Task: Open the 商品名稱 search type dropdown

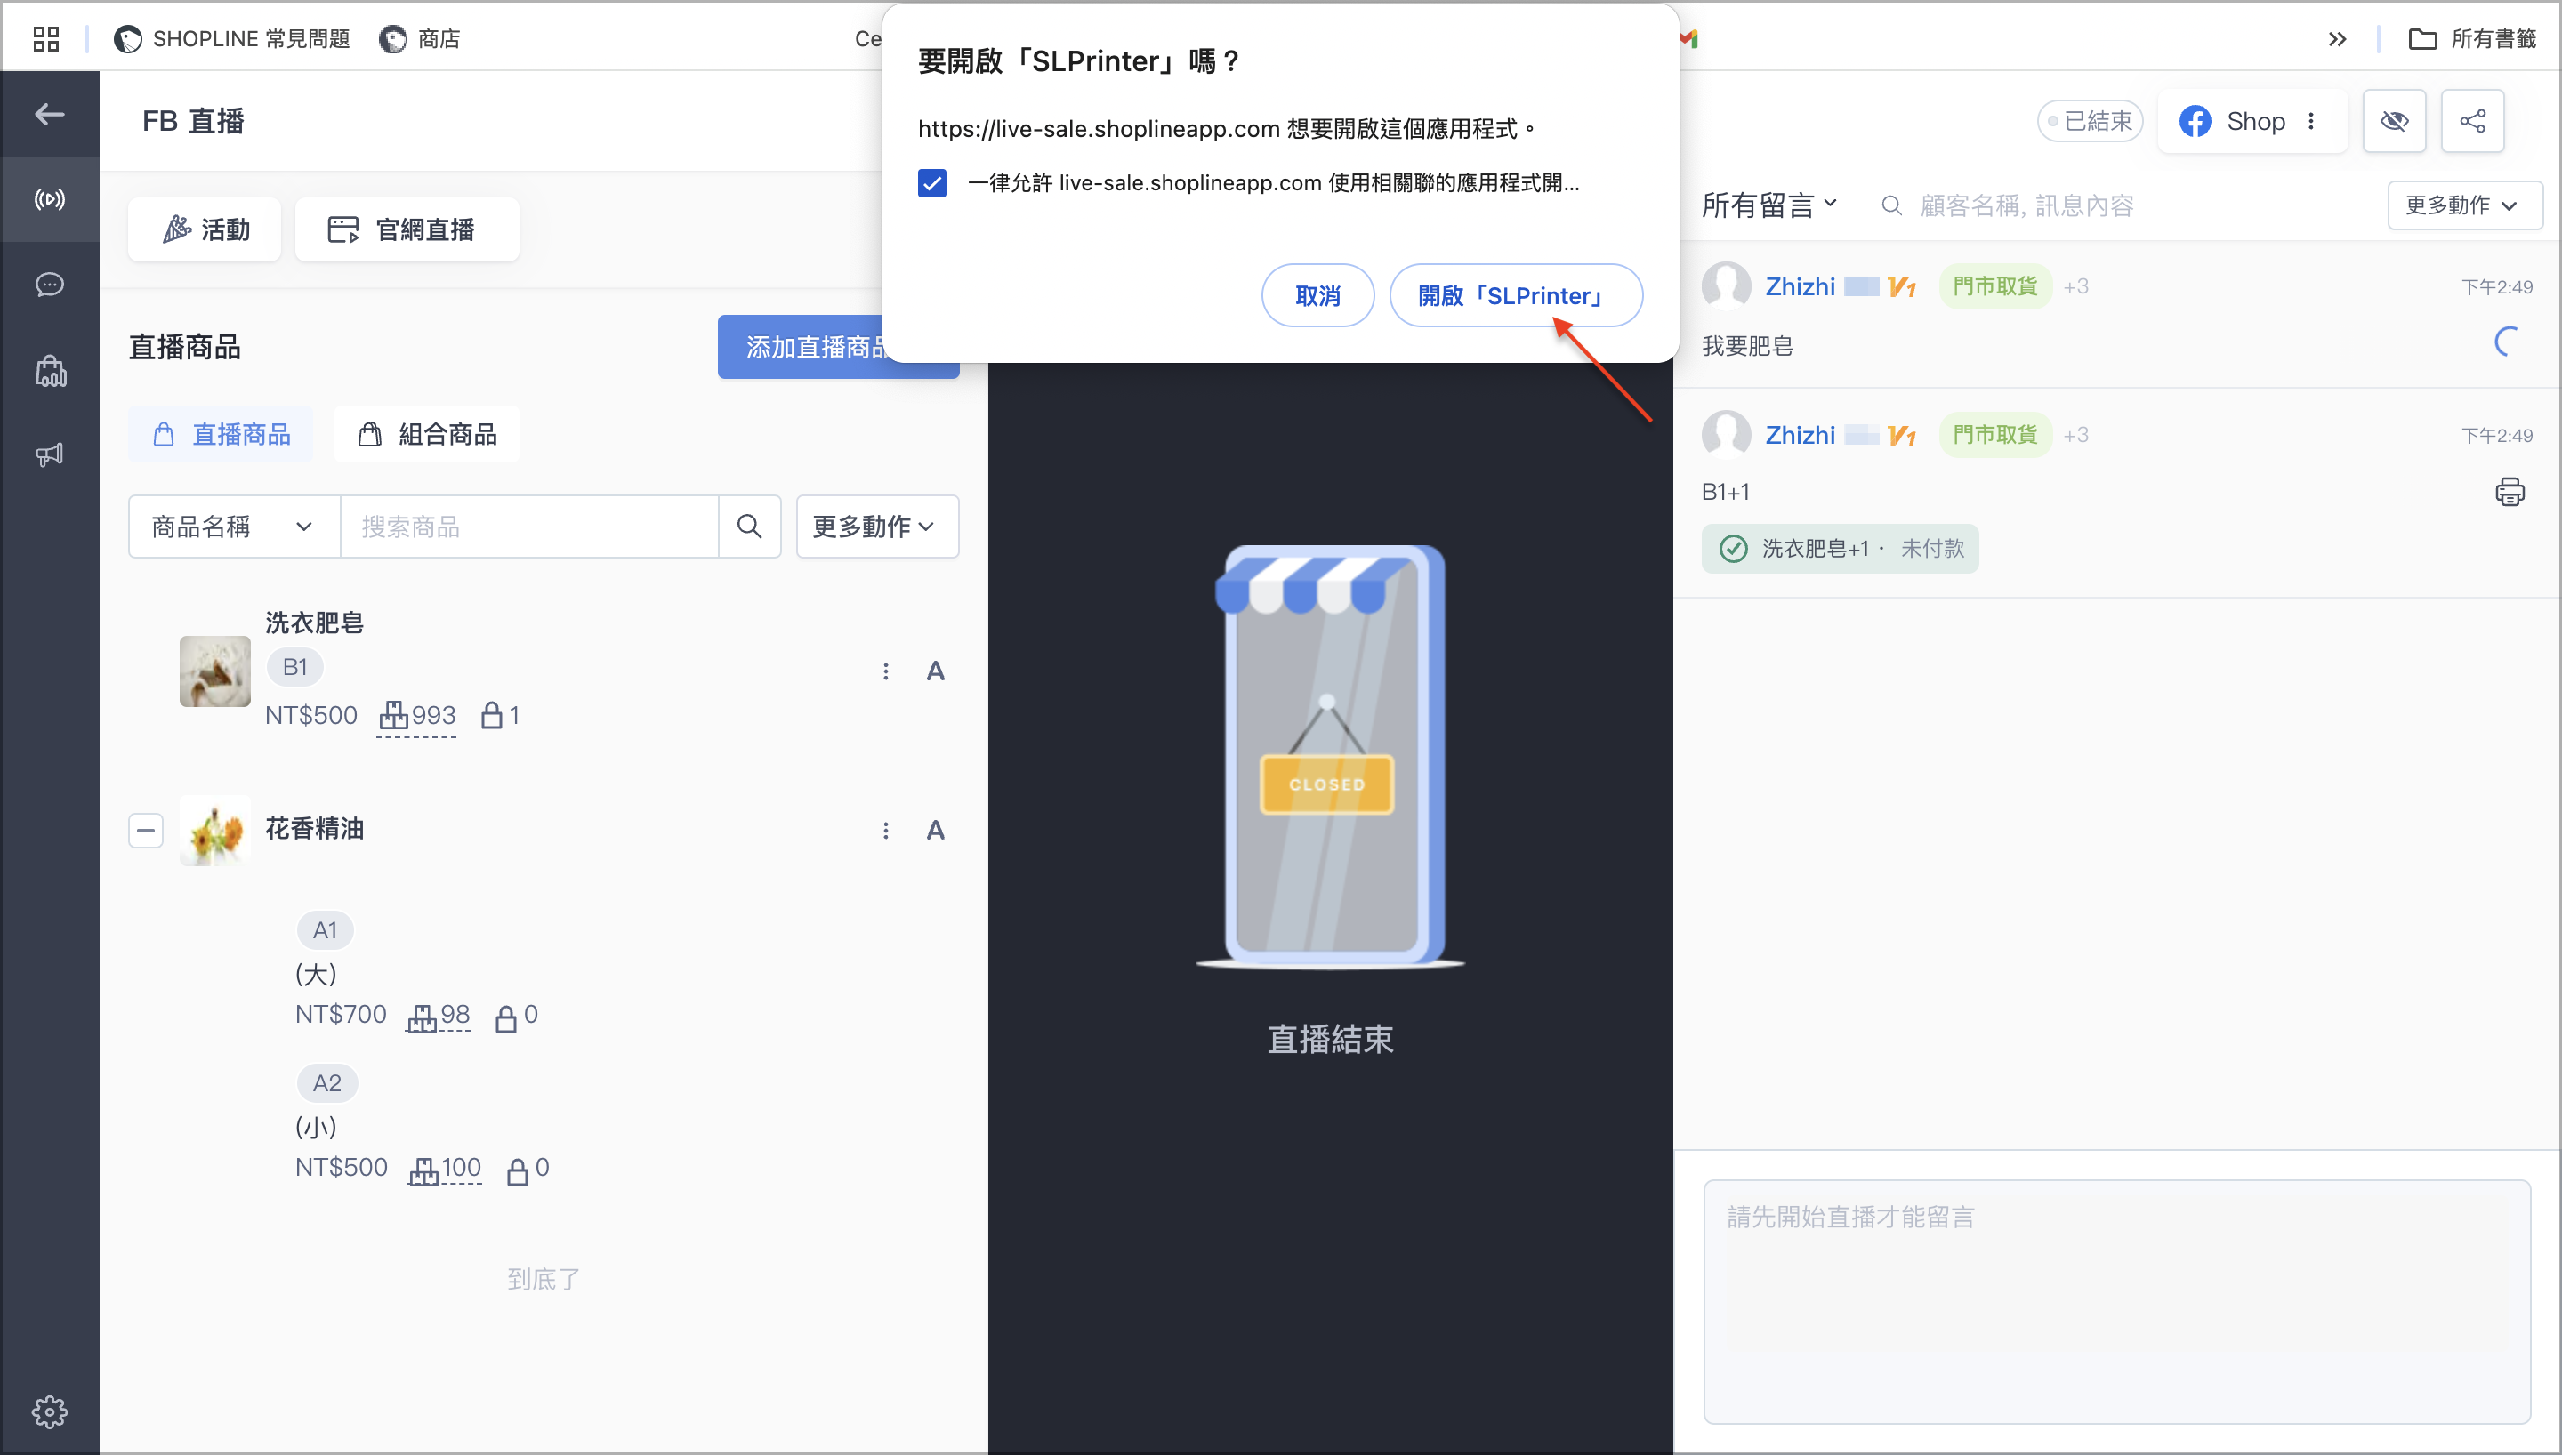Action: click(x=234, y=527)
